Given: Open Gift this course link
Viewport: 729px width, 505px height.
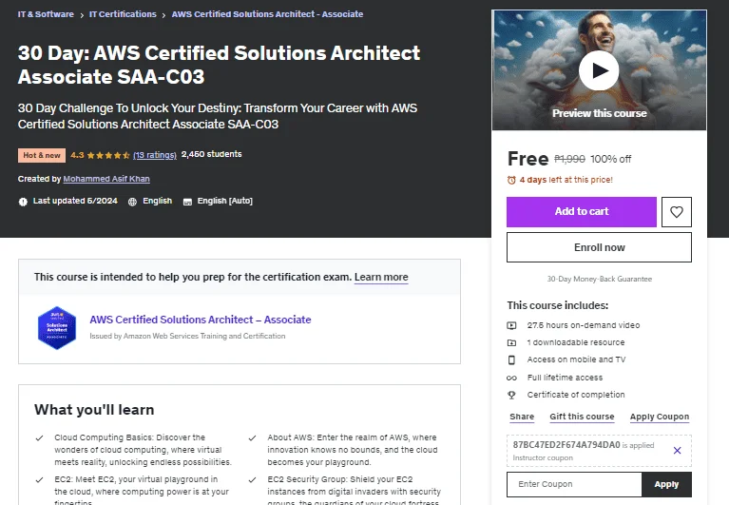Looking at the screenshot, I should 582,417.
